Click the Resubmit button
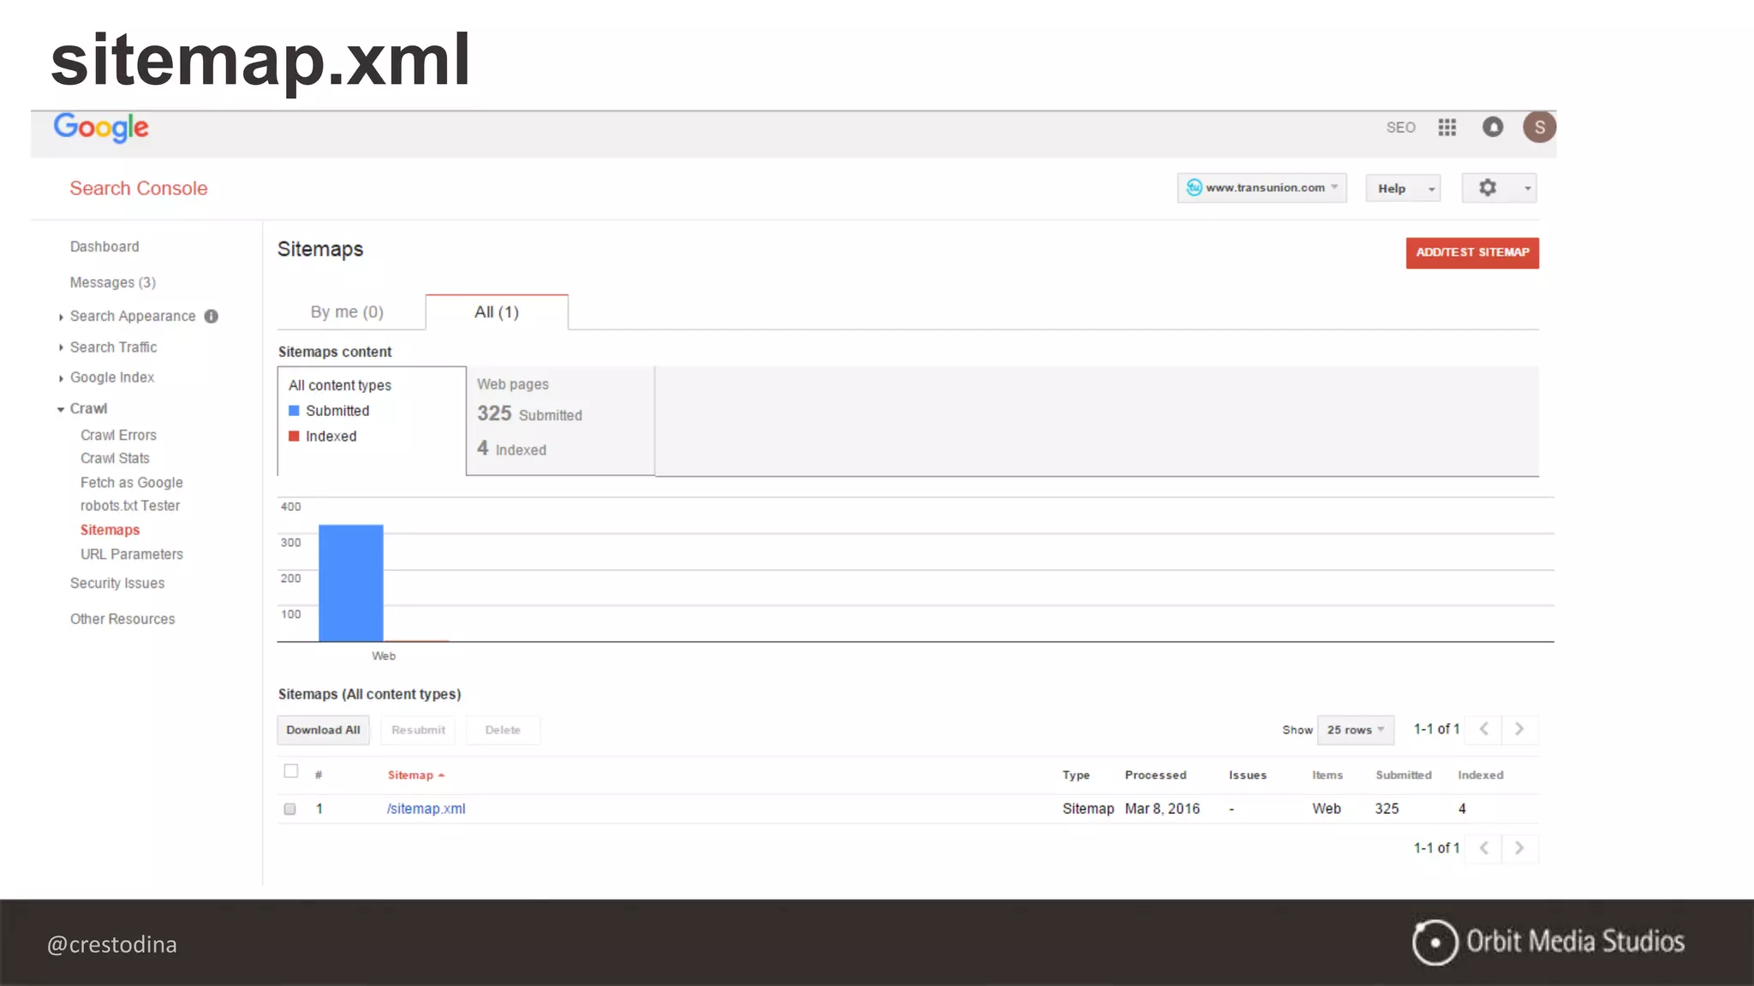 [418, 730]
